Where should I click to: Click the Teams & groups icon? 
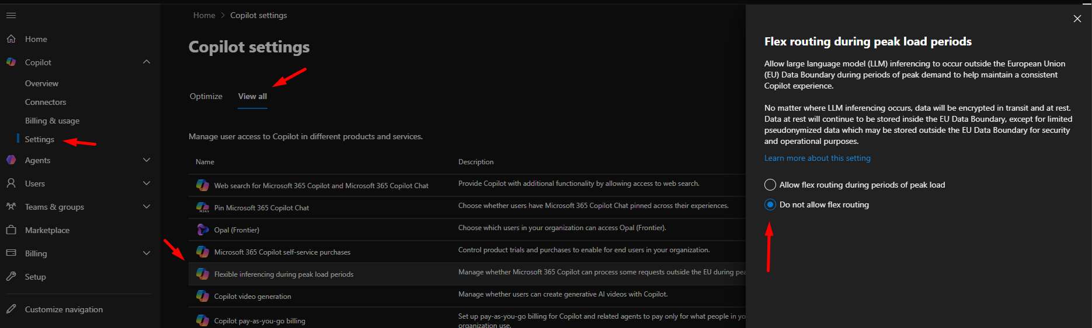[x=11, y=206]
